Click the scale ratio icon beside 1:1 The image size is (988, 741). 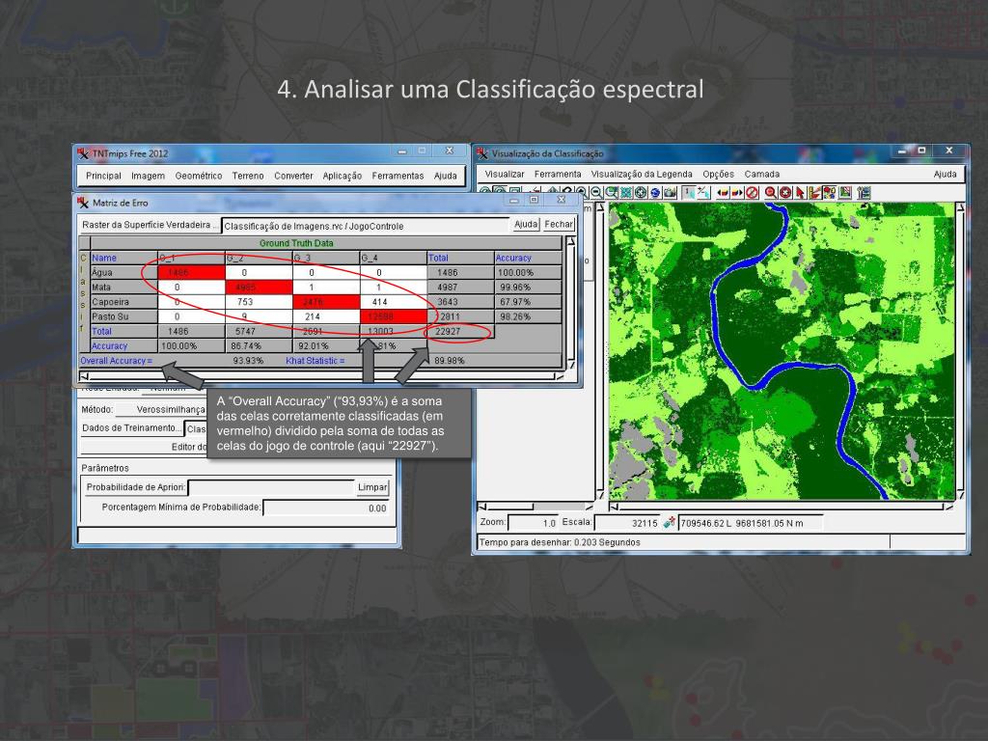point(703,192)
